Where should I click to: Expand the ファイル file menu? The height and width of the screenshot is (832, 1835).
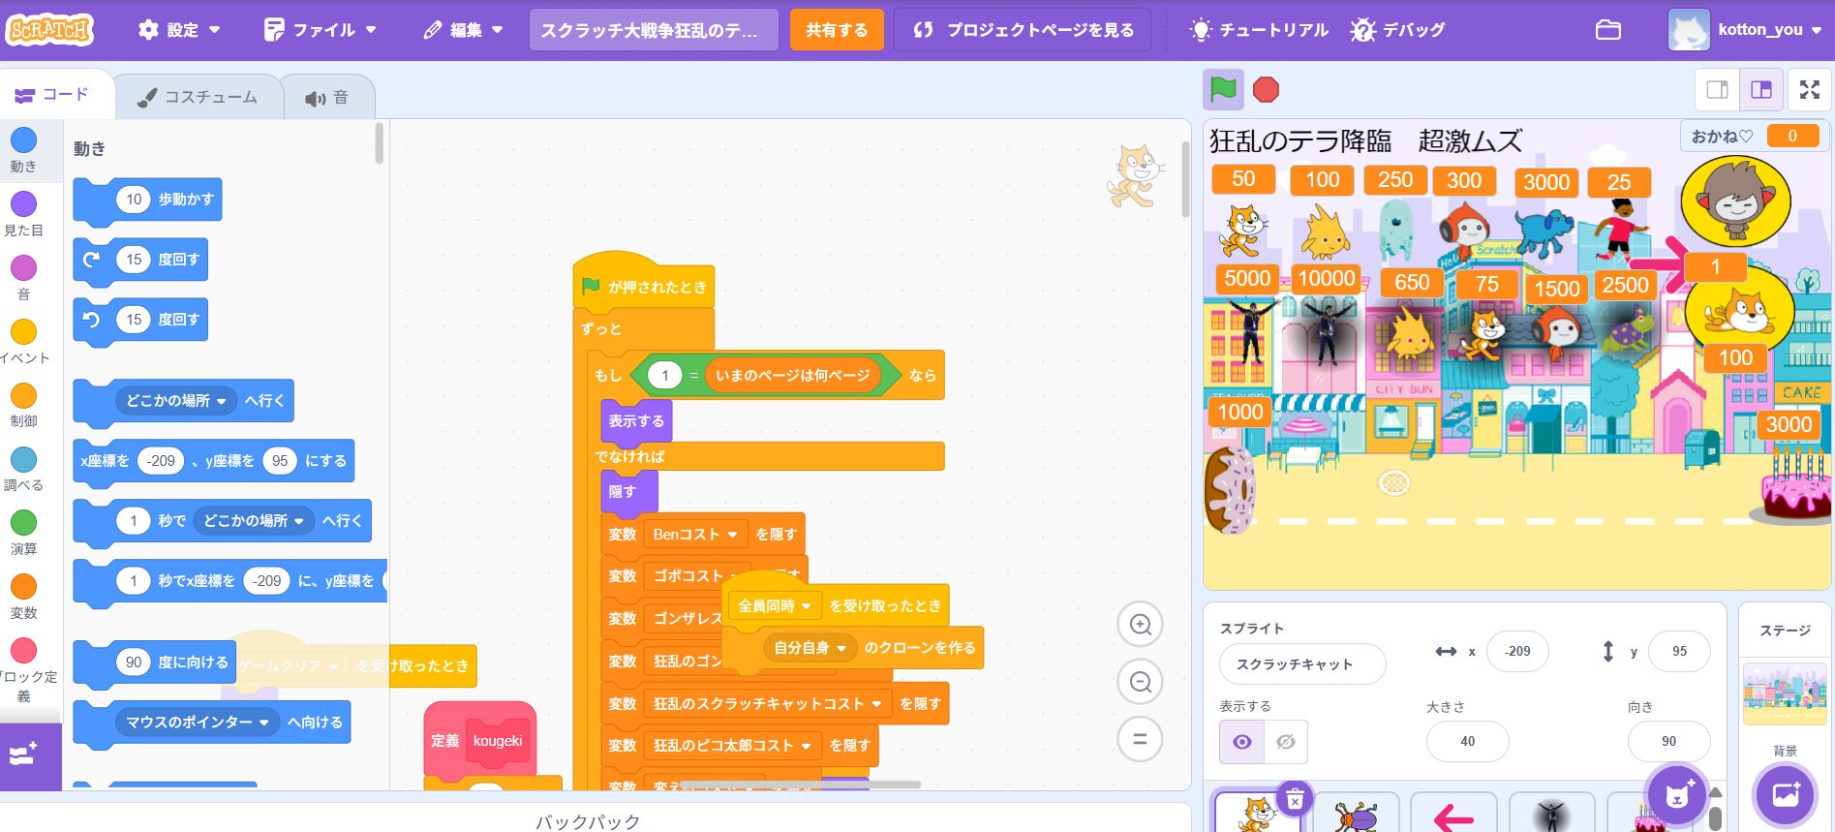[x=320, y=30]
